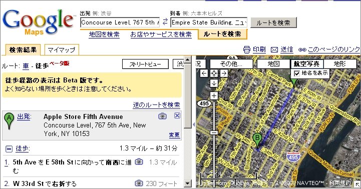361x189 pixels.
Task: Open street view camera for Apple Store start
Action: [x=162, y=116]
